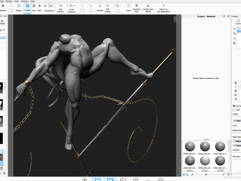The width and height of the screenshot is (241, 181).
Task: Click the highlighted book icon in bottom toolbar
Action: [x=98, y=179]
